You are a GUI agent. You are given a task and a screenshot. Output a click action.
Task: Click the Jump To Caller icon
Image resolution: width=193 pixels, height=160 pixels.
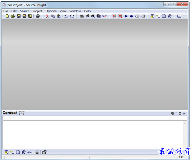tap(143, 16)
